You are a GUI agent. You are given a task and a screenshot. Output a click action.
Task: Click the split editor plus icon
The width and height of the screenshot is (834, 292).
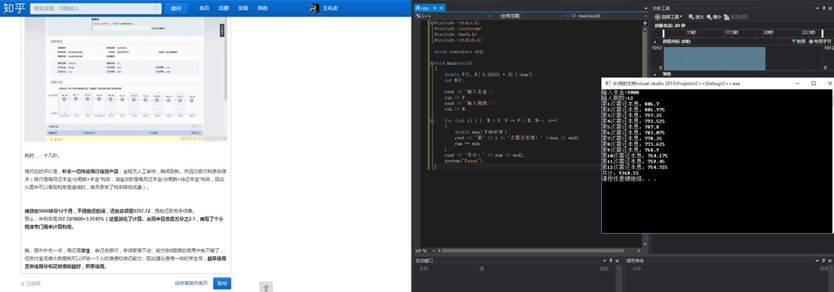pos(646,23)
